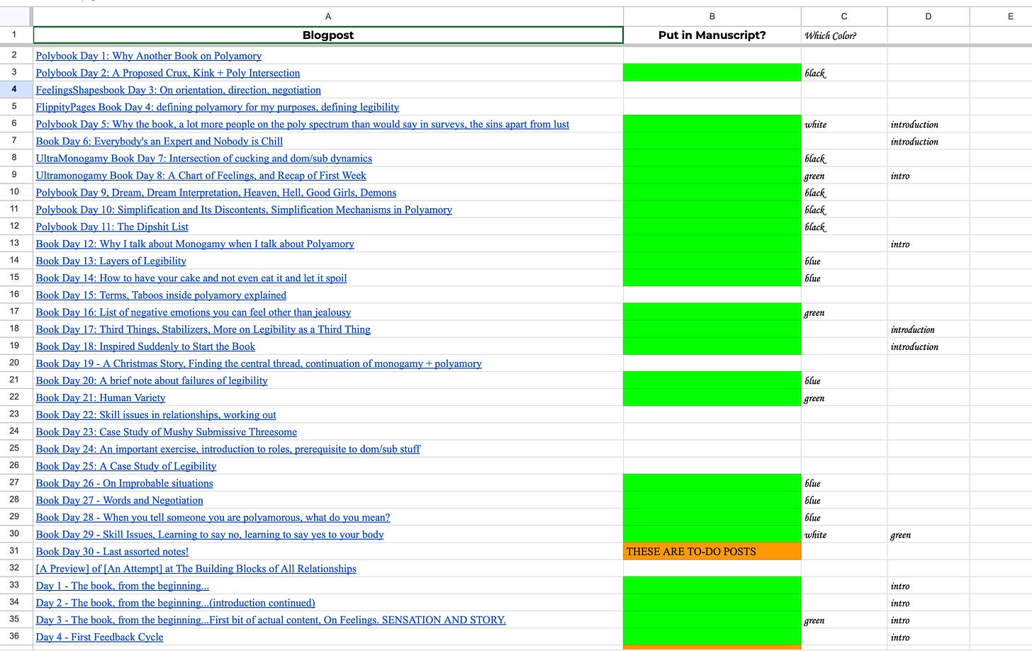Open Day 3 SENSATION AND STORY link
The width and height of the screenshot is (1032, 651).
coord(271,620)
